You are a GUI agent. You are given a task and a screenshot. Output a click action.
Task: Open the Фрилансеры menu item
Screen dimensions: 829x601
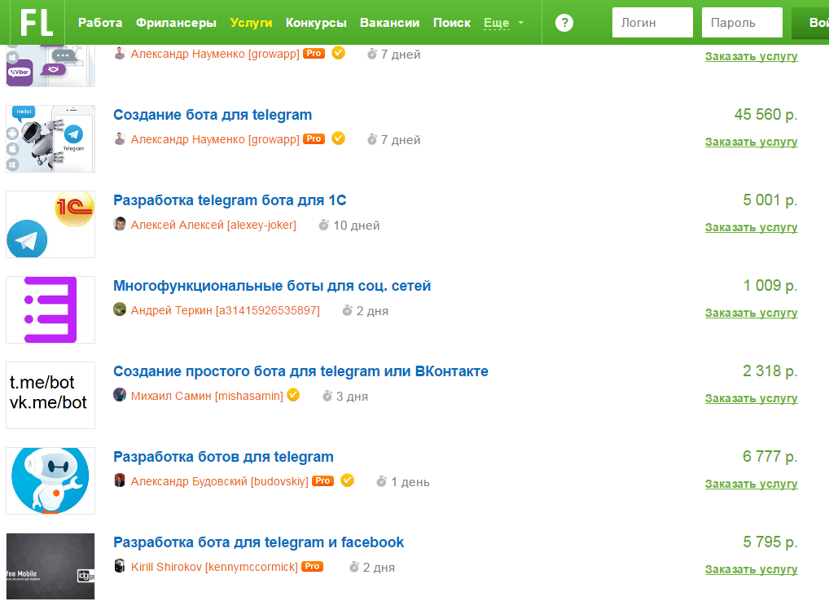click(176, 23)
